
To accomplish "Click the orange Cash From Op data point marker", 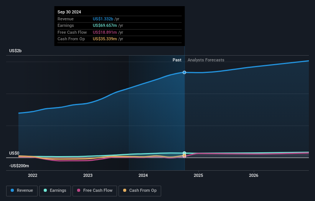I will (x=184, y=155).
